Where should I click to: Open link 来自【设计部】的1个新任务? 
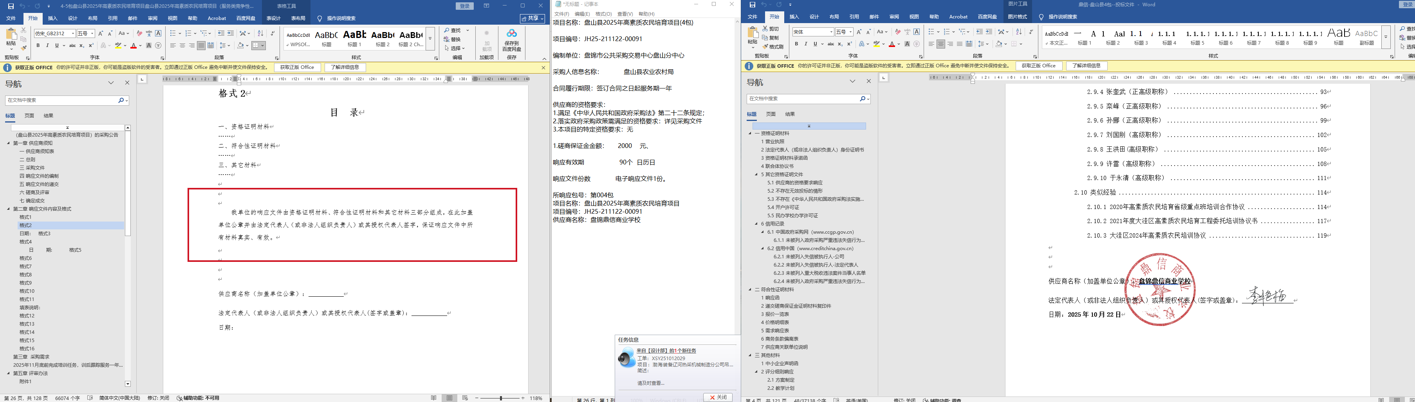[x=666, y=351]
